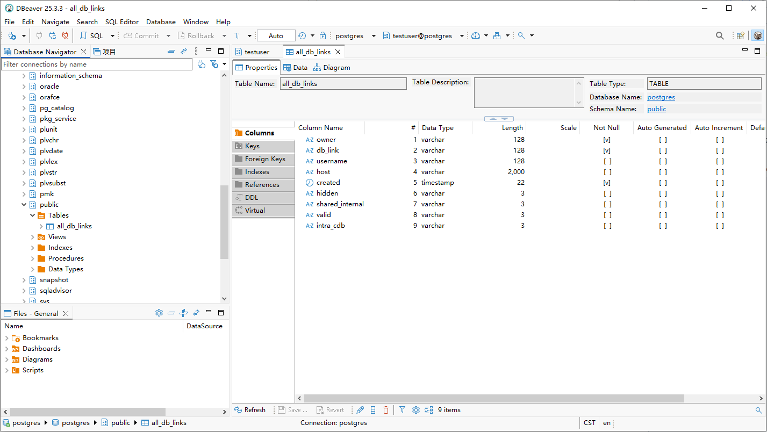Open the public schema name link

tap(656, 109)
